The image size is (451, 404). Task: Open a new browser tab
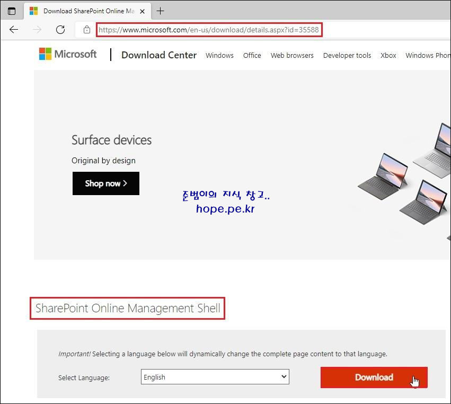(160, 11)
